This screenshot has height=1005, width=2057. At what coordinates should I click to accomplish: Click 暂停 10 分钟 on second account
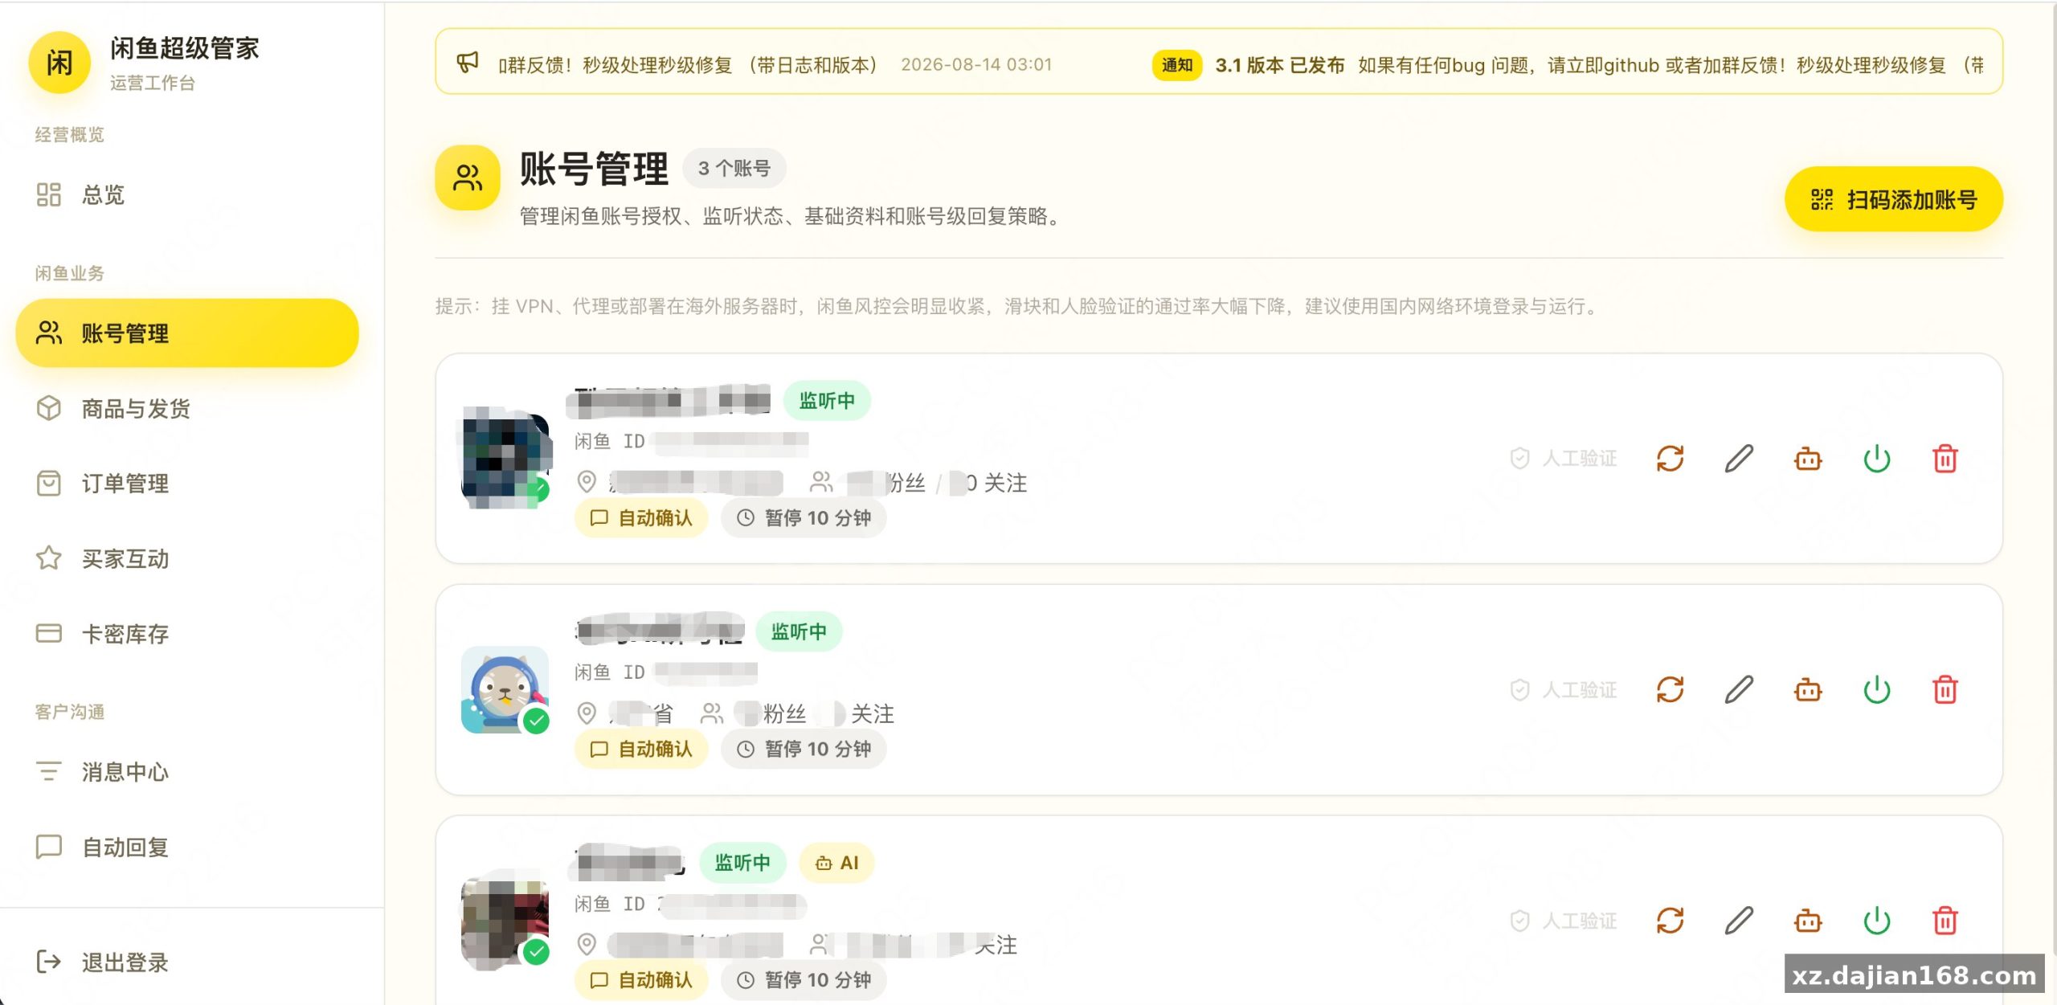click(804, 750)
